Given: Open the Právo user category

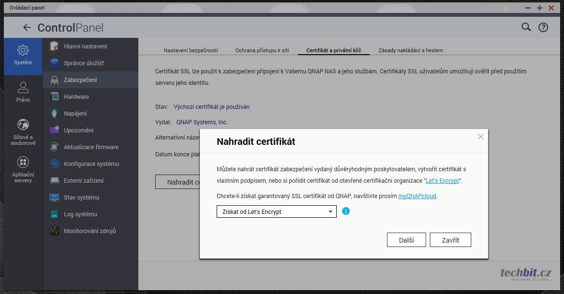Looking at the screenshot, I should 23,92.
